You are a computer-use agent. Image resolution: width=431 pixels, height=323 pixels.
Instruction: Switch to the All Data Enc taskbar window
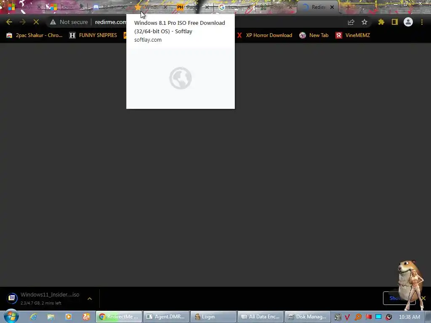pyautogui.click(x=261, y=317)
